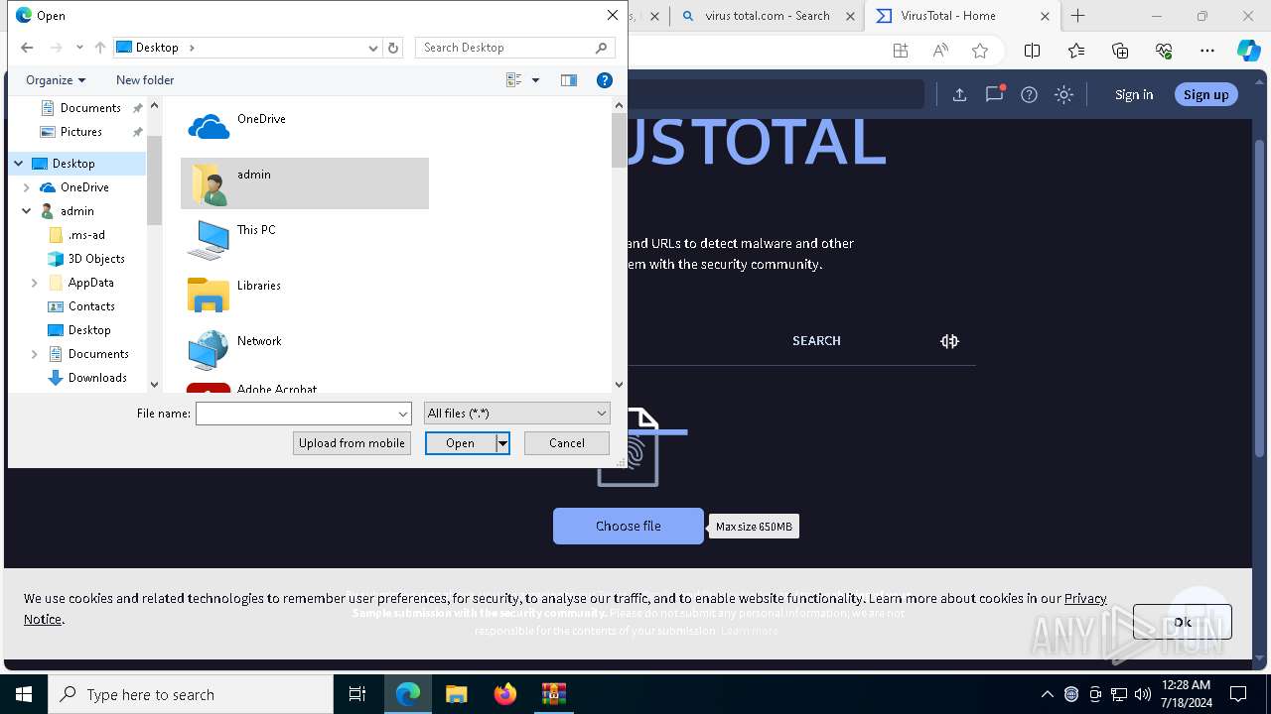Open File Explorer from taskbar
1271x714 pixels.
tap(456, 694)
